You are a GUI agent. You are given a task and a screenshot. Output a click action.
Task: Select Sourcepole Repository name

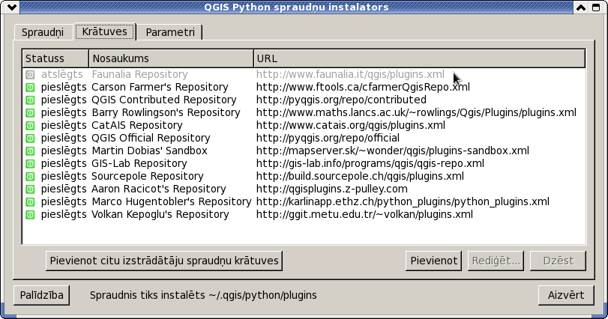tap(148, 176)
